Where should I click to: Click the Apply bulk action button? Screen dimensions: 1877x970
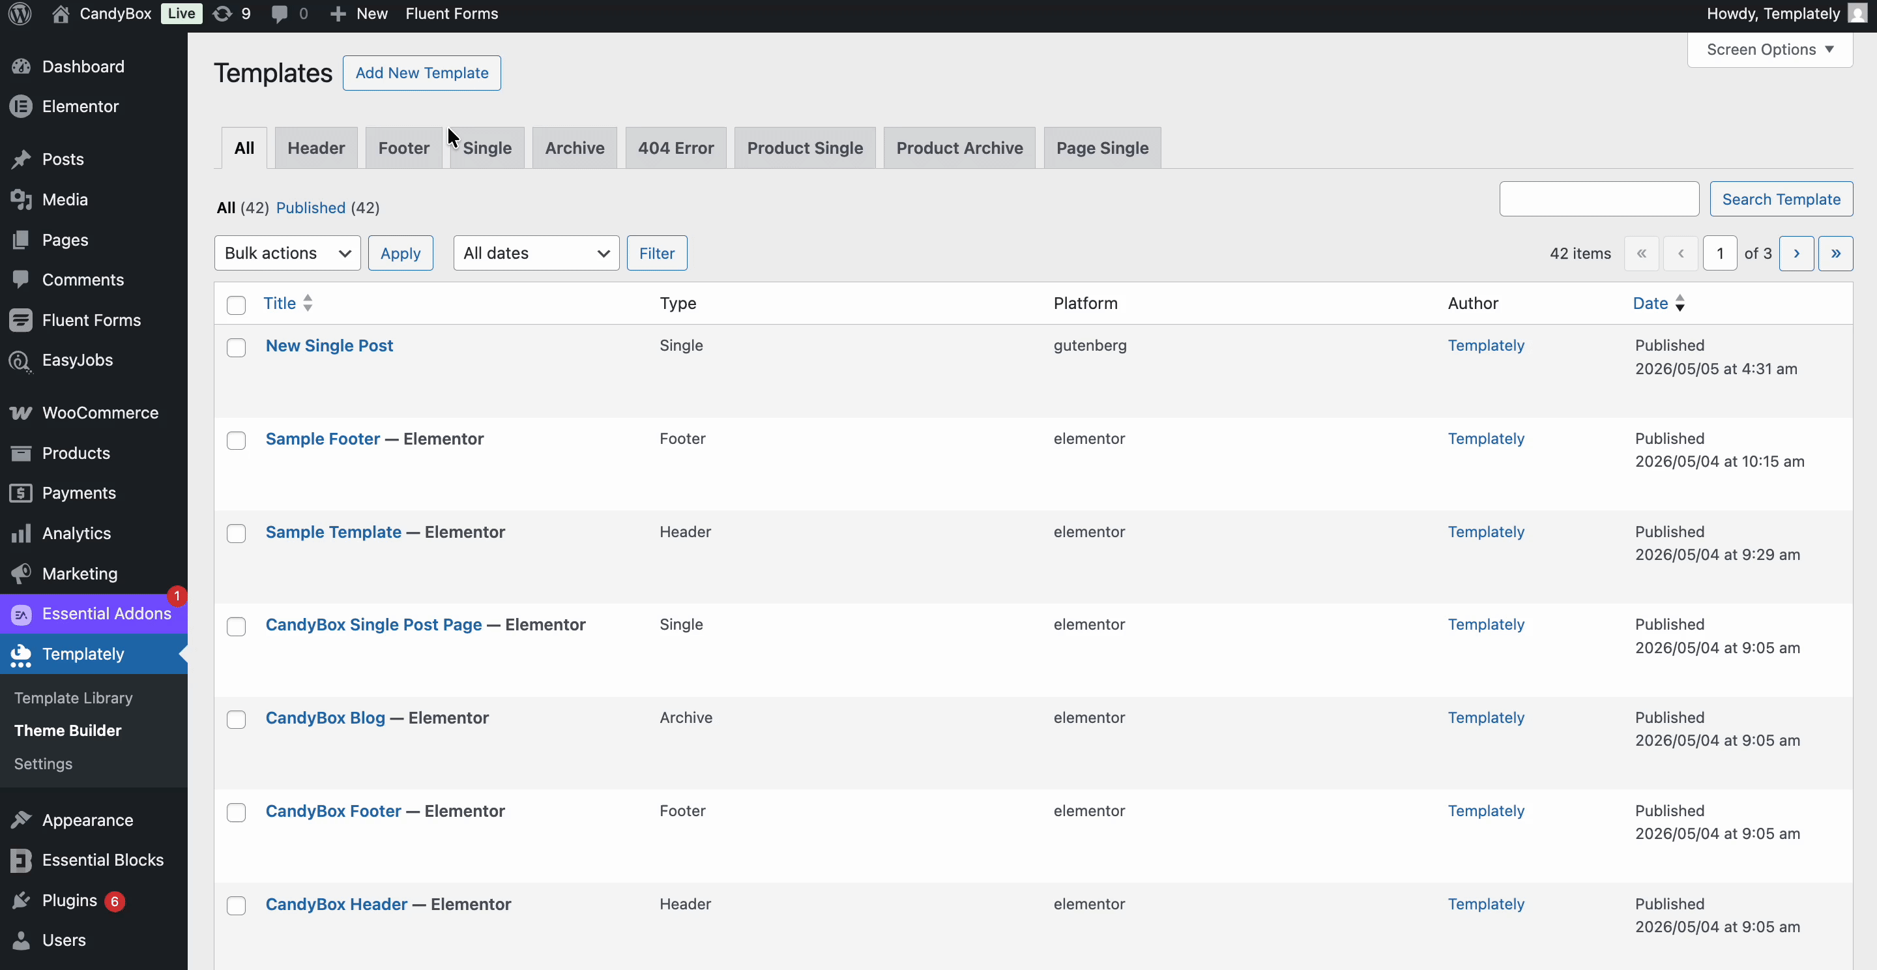click(400, 253)
